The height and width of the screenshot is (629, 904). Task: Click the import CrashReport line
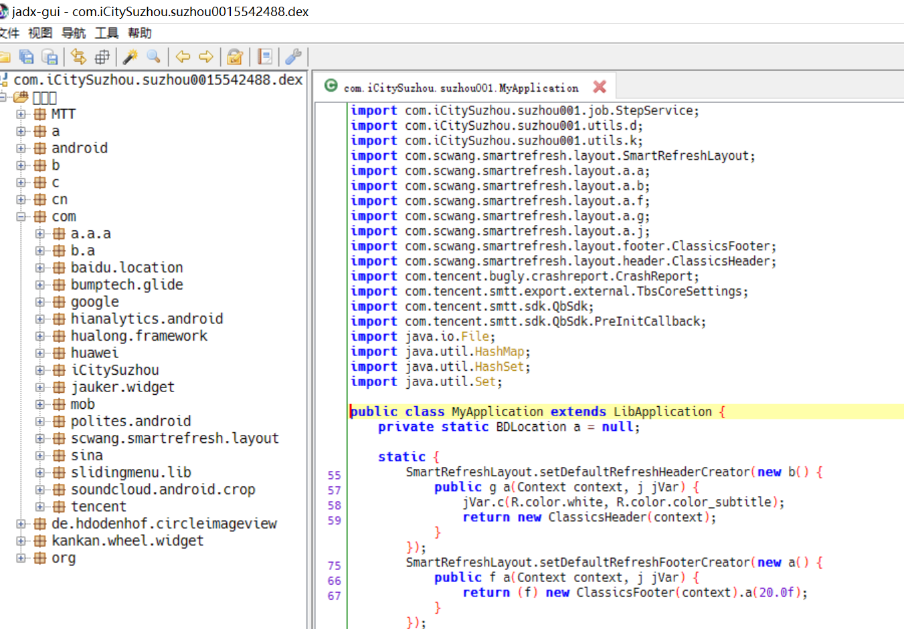pos(525,276)
